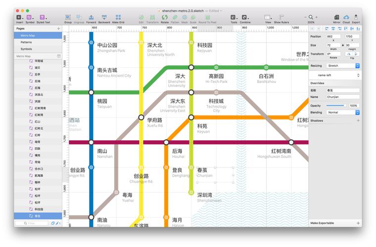This screenshot has width=376, height=247.
Task: Open the Blending Normal dropdown
Action: (343, 112)
